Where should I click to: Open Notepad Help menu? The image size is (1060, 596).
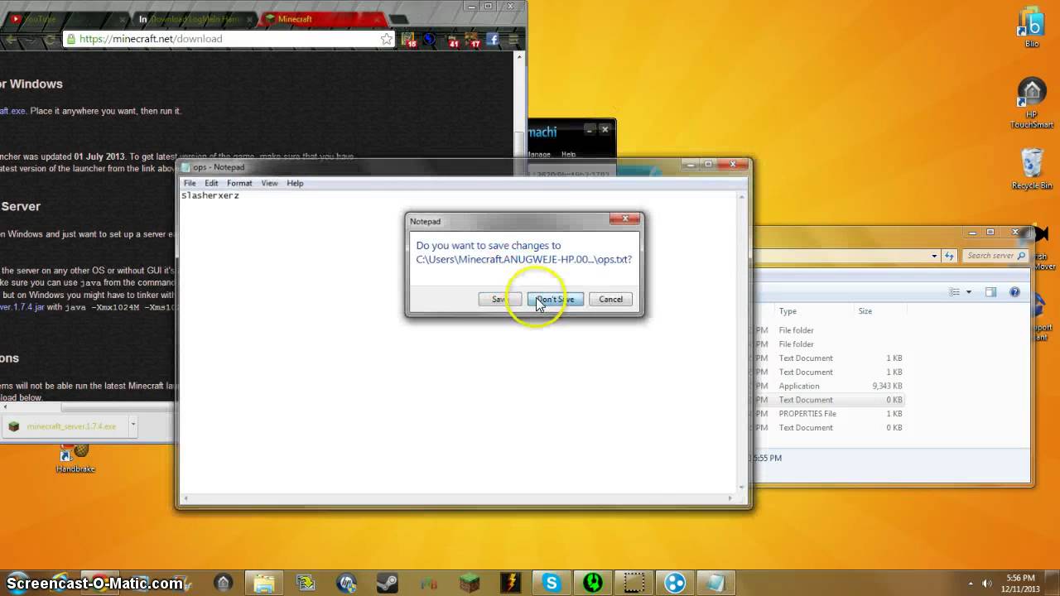pyautogui.click(x=295, y=183)
